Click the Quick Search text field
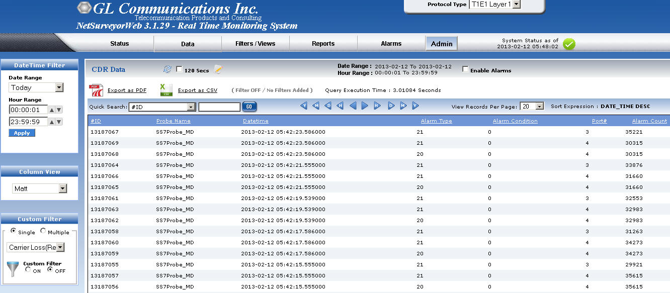This screenshot has height=293, width=670. coord(219,107)
